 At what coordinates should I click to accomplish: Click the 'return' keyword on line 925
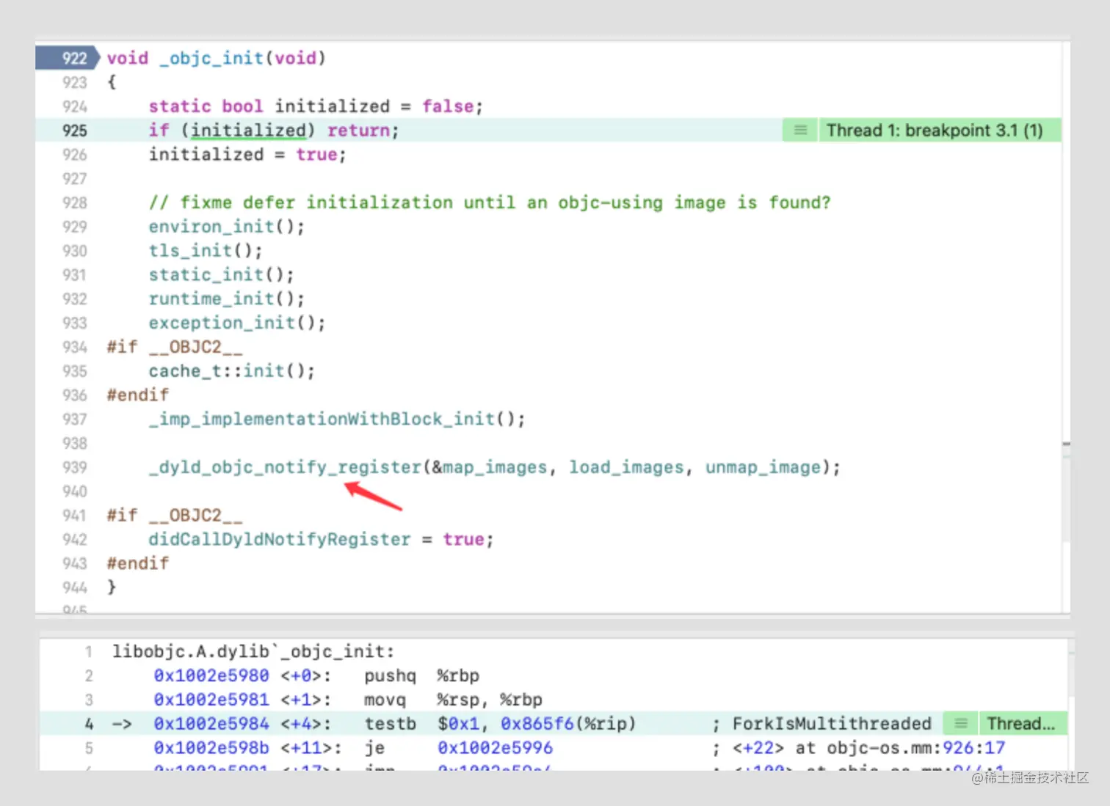coord(358,131)
